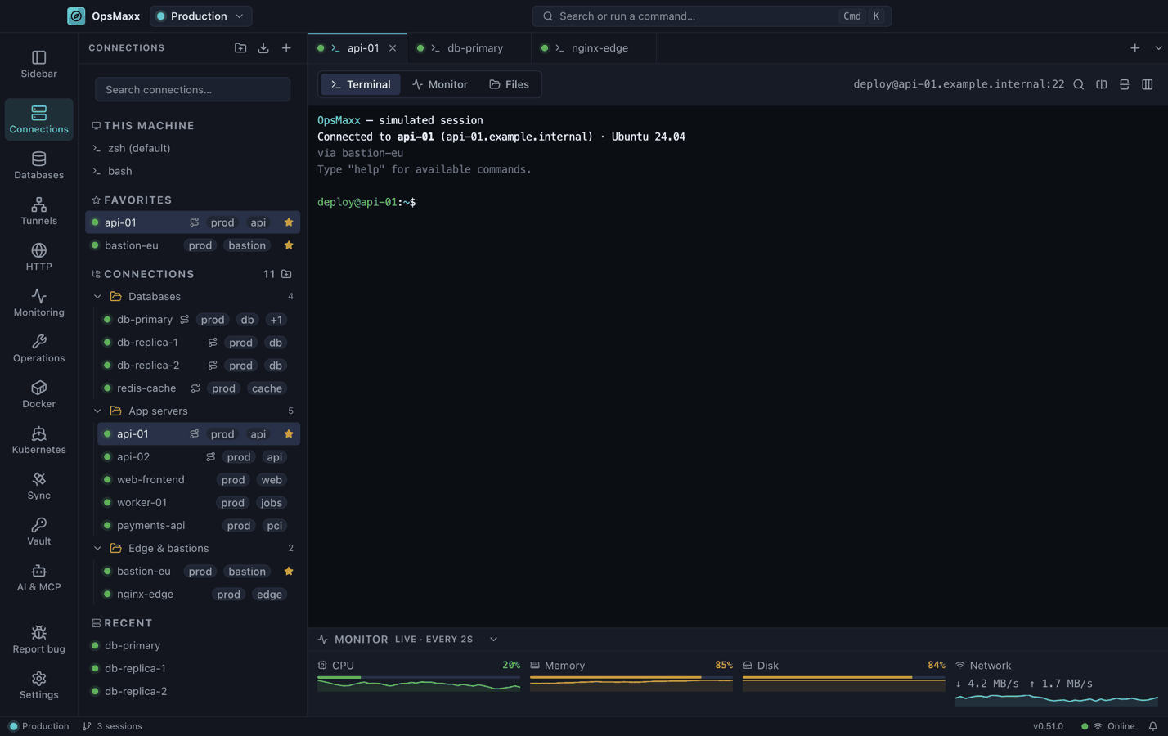Open the Tunnels section

point(38,211)
